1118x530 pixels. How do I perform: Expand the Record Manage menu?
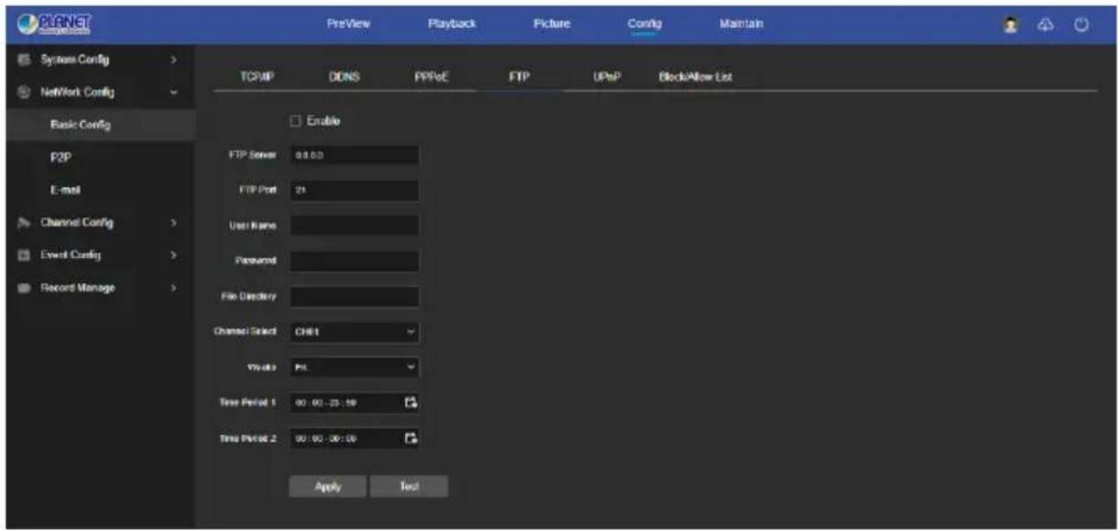pyautogui.click(x=174, y=288)
